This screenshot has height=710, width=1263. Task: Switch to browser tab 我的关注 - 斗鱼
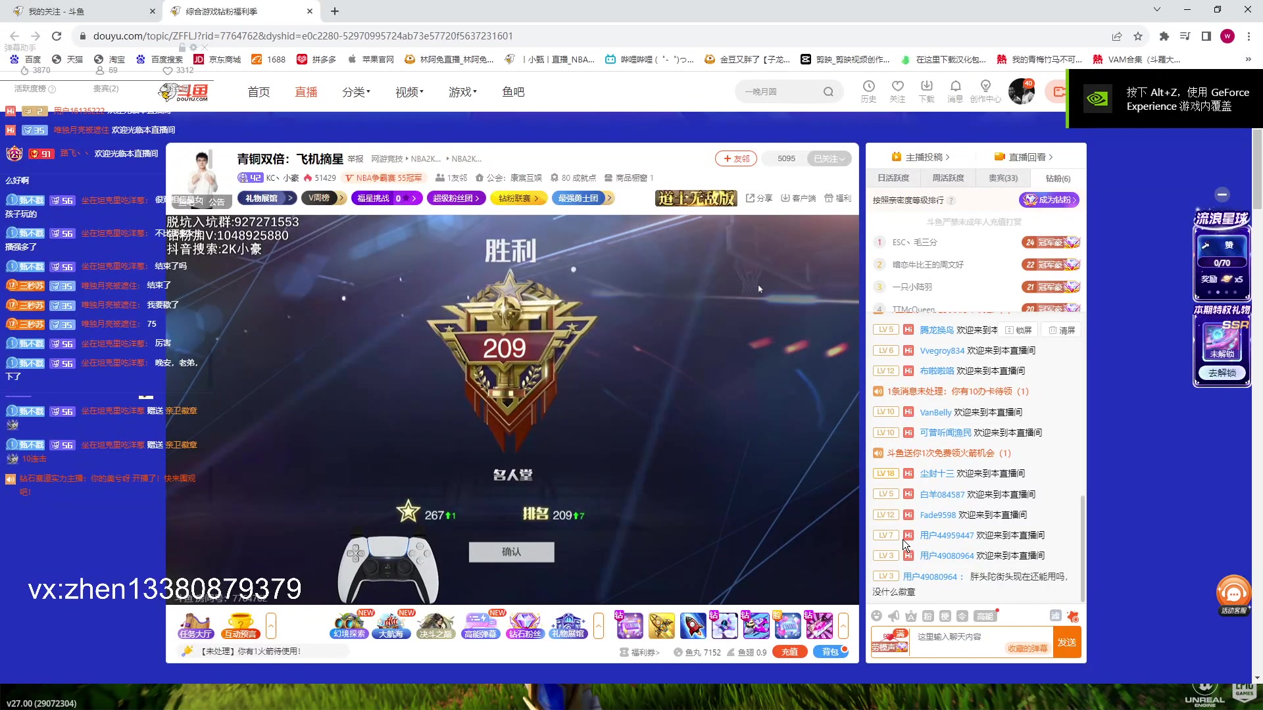tap(83, 11)
